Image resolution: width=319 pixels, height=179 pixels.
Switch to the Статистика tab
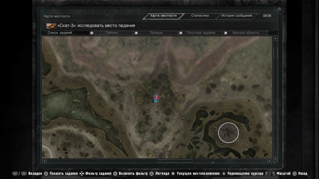200,16
